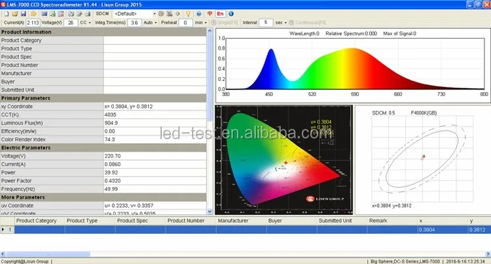Click the xy Coordinate value text
491x264 pixels.
tap(129, 107)
